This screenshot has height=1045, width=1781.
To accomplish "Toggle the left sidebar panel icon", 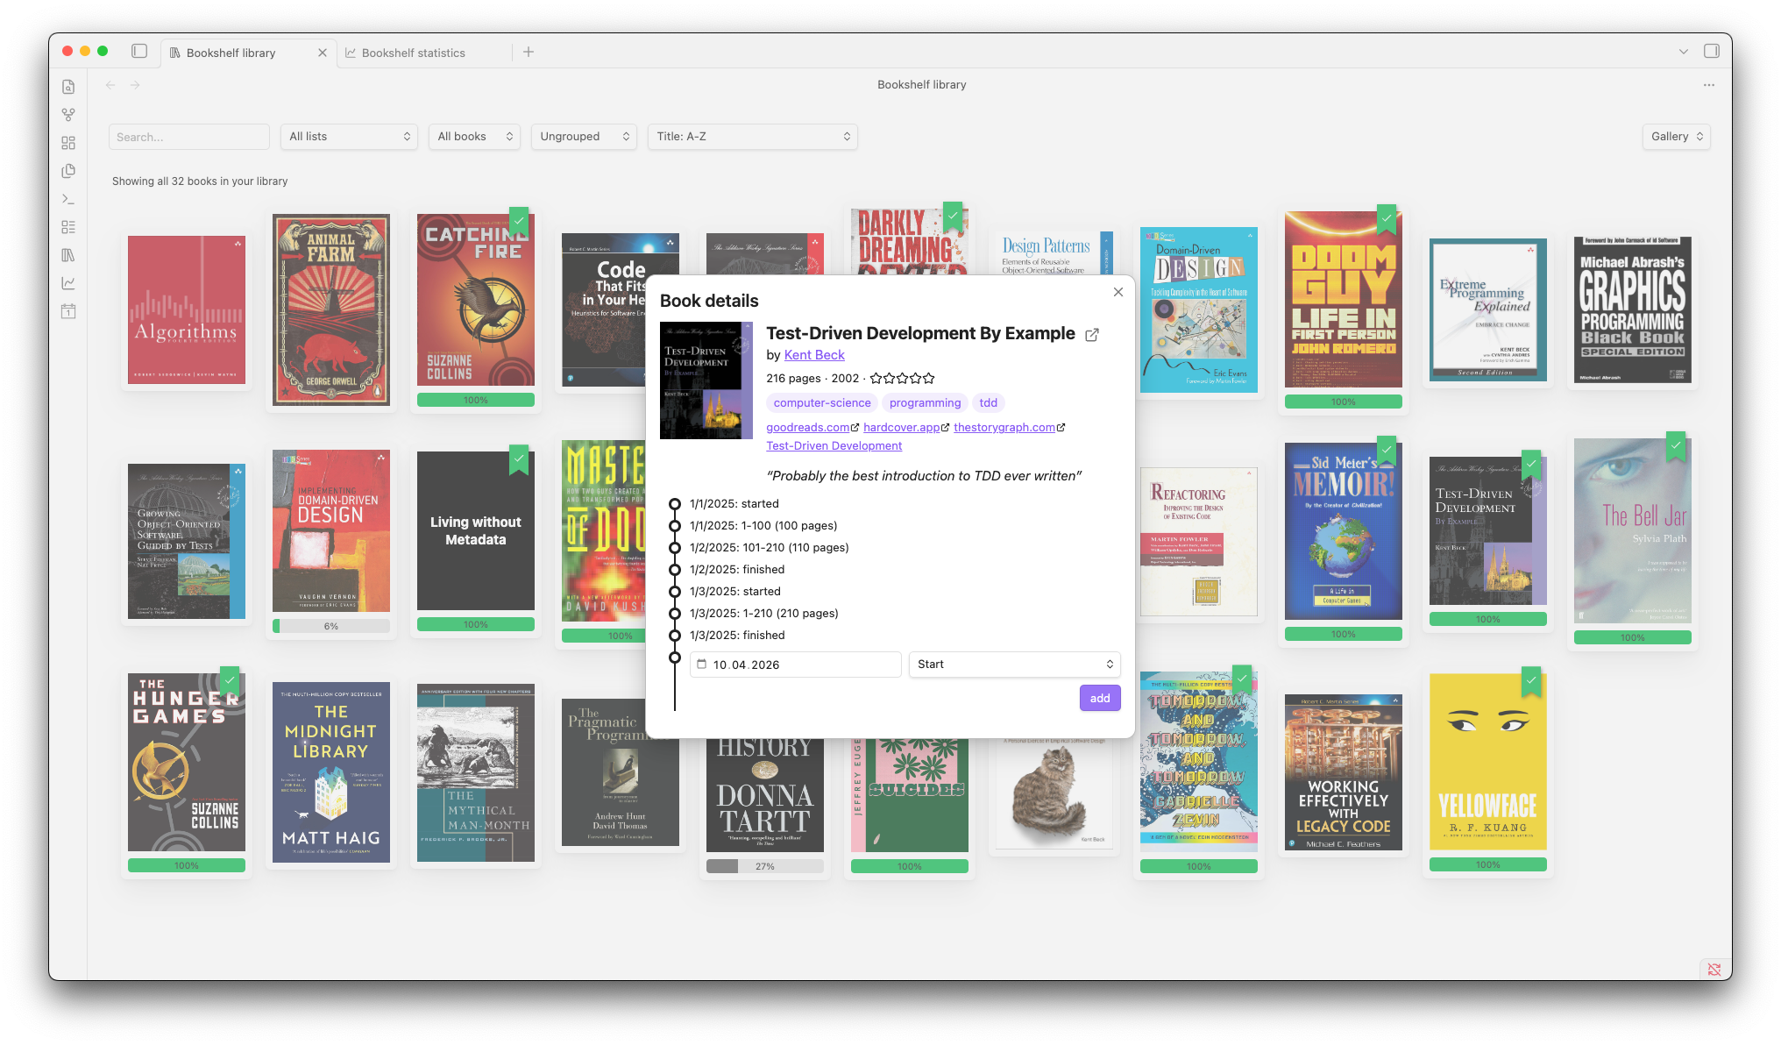I will 139,52.
